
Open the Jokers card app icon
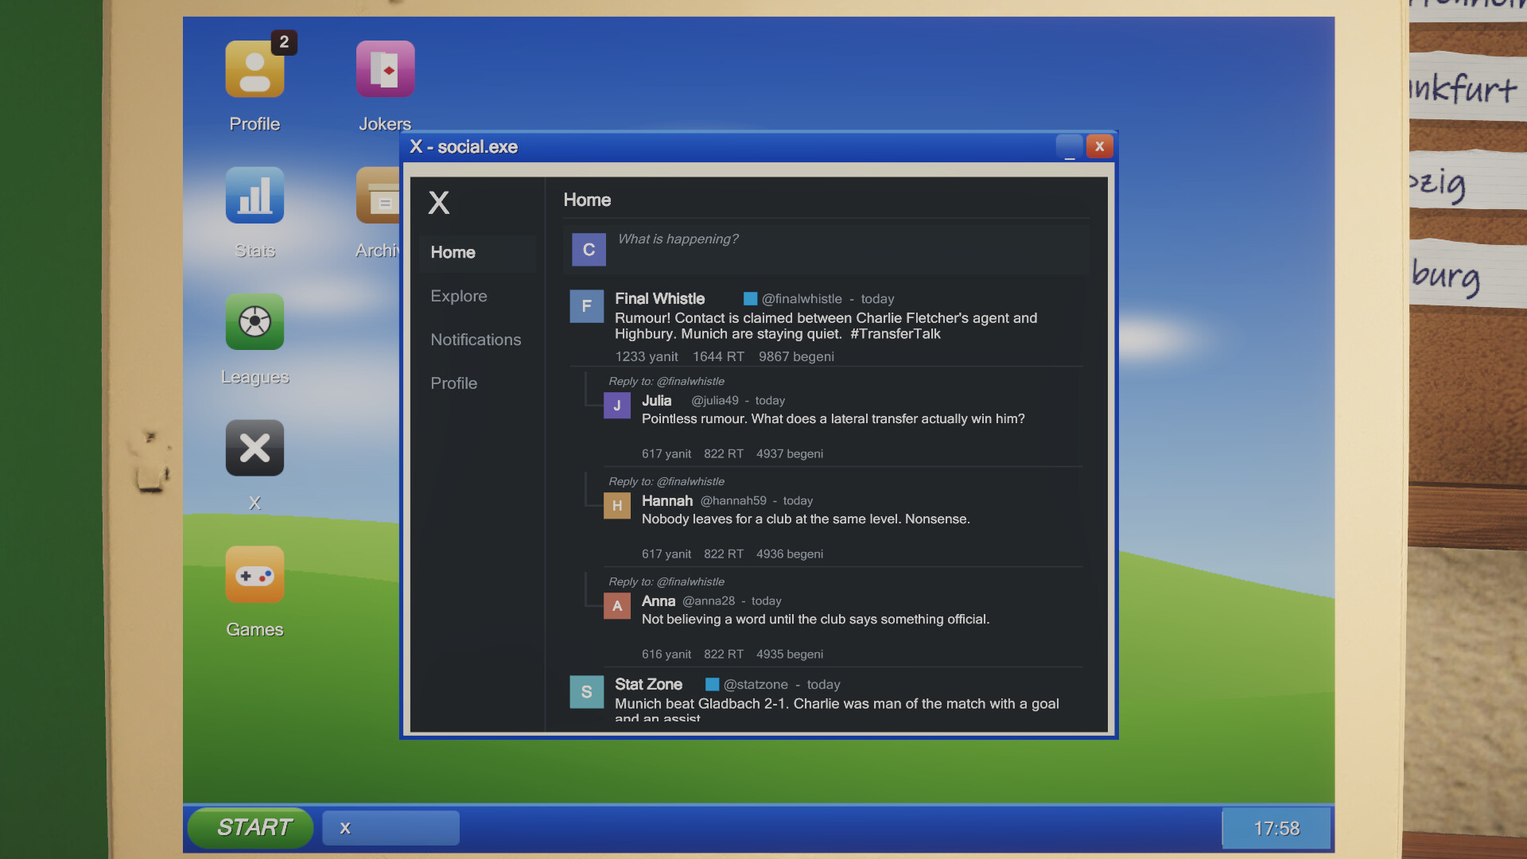point(385,70)
